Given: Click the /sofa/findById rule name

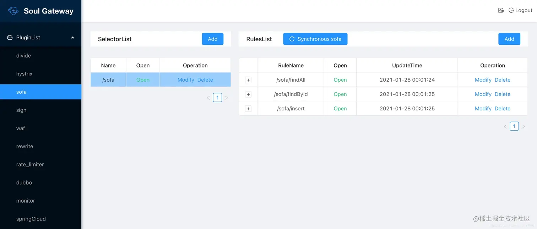Looking at the screenshot, I should pos(291,94).
